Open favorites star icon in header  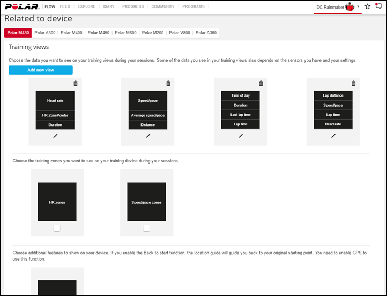coord(368,6)
